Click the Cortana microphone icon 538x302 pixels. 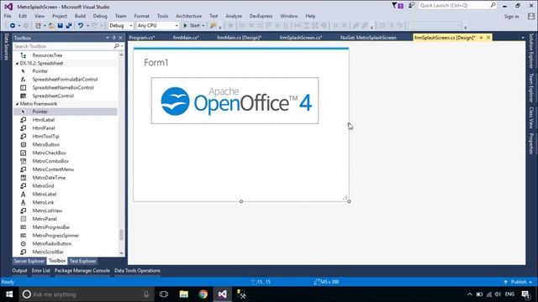146,294
